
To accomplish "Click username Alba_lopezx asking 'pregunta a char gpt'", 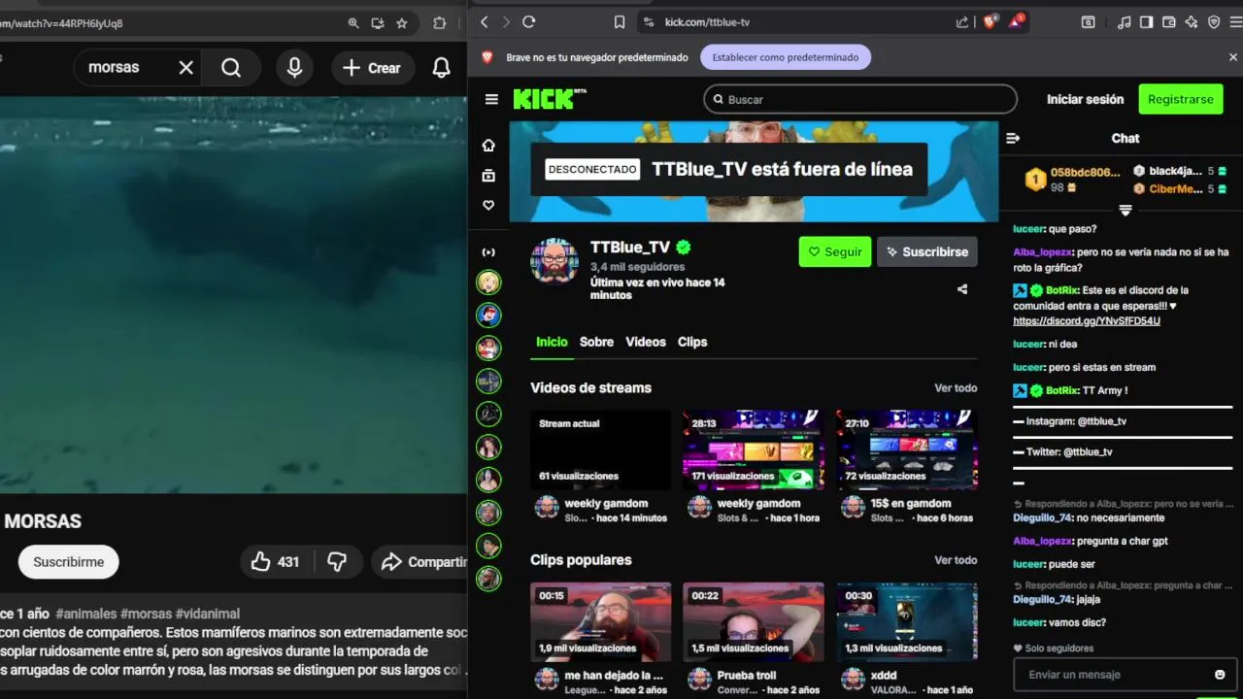I will pyautogui.click(x=1041, y=541).
